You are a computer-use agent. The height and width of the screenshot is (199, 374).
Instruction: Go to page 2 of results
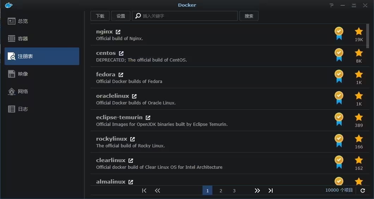point(221,191)
